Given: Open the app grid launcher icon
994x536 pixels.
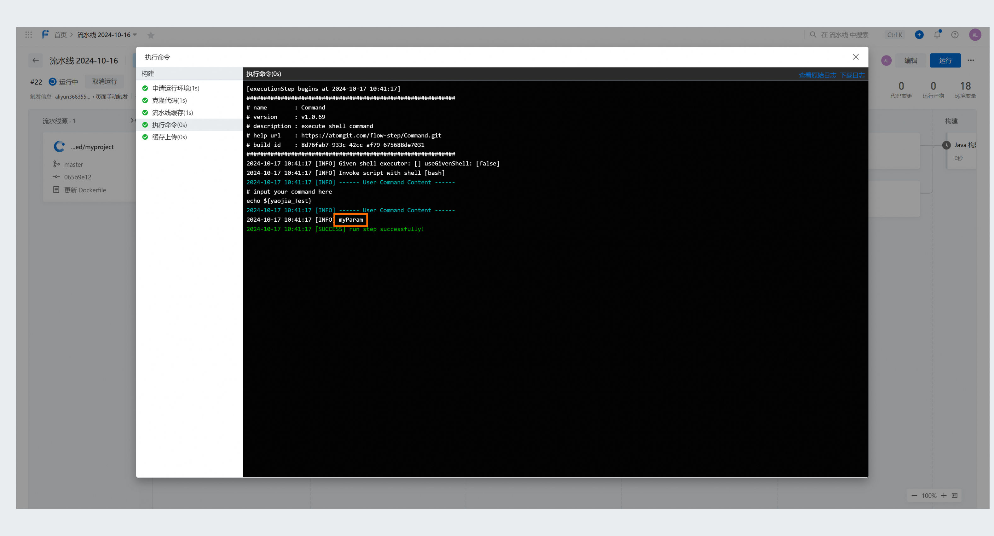Looking at the screenshot, I should [29, 35].
